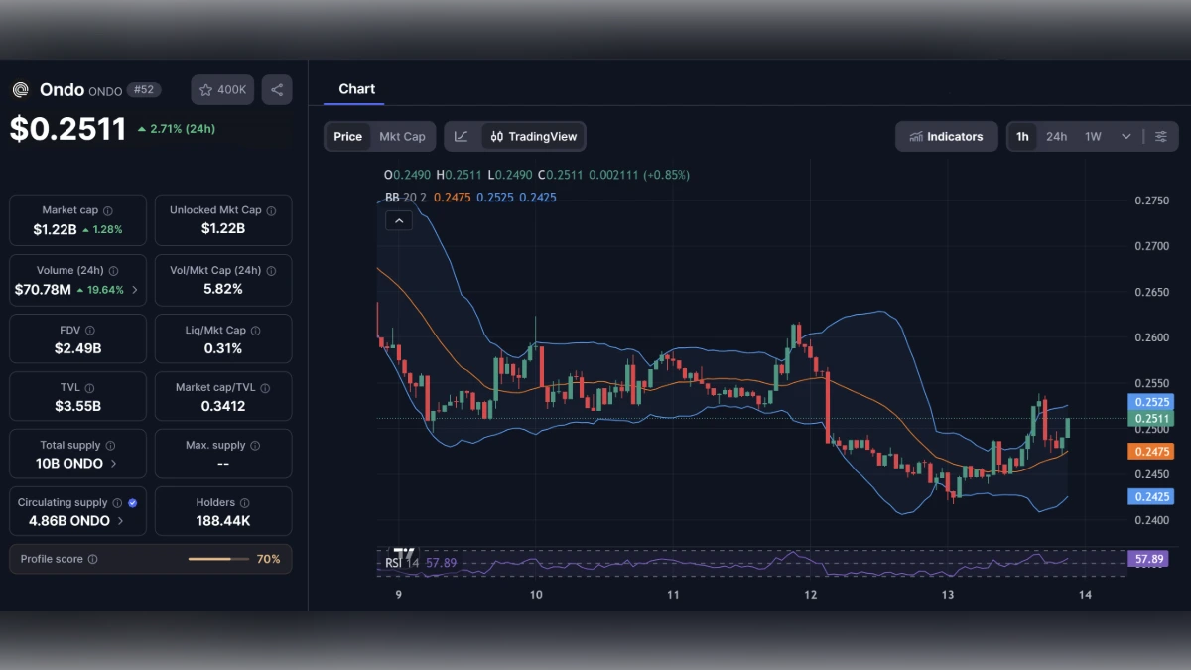
Task: Select the 1W timeframe tab
Action: (1092, 136)
